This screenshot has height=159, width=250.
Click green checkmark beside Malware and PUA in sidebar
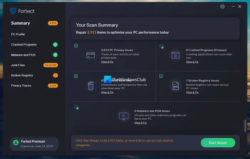point(55,55)
